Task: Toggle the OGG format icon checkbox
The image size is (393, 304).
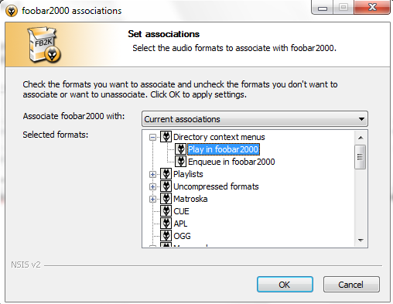Action: tap(166, 236)
